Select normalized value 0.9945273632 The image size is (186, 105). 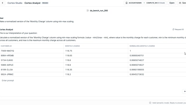click(x=137, y=74)
